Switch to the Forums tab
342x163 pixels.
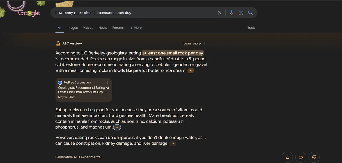pos(118,28)
